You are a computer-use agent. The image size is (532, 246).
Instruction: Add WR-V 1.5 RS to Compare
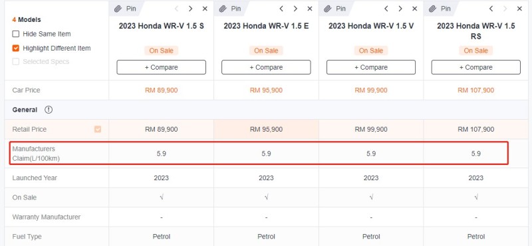click(x=475, y=67)
